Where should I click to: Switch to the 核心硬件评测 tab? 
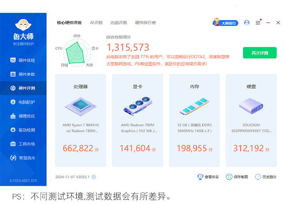coord(69,23)
